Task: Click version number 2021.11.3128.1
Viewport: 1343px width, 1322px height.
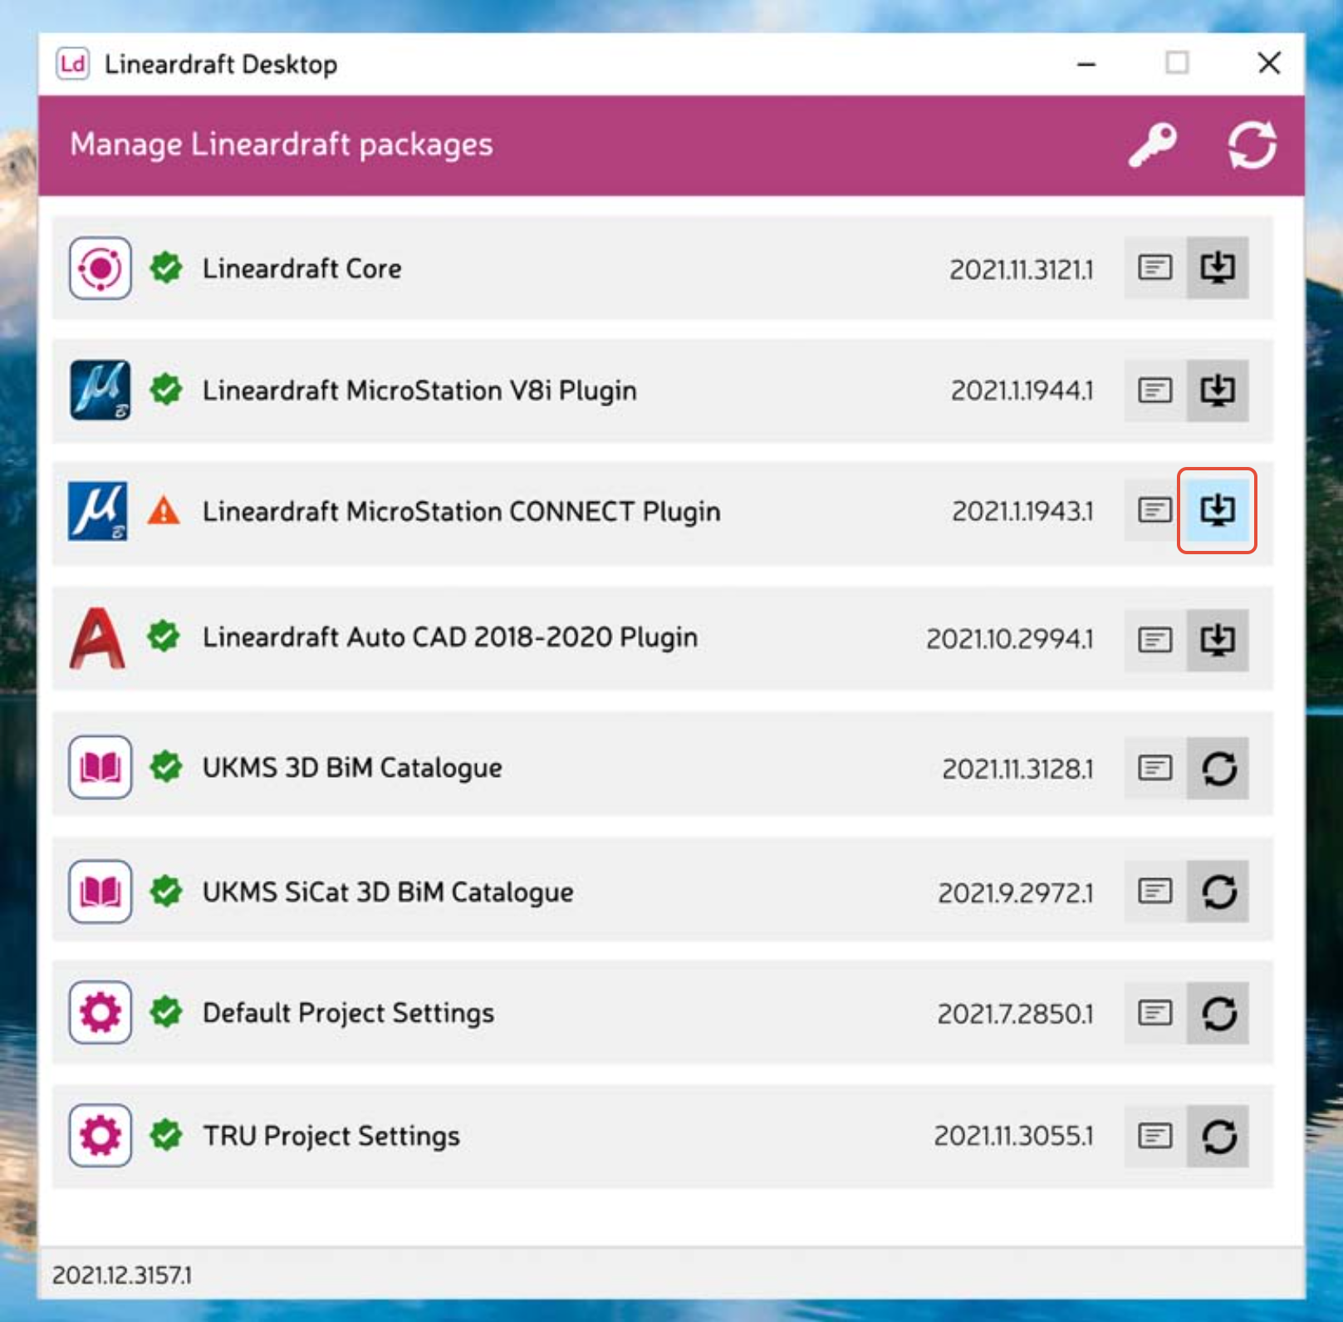Action: 1018,769
